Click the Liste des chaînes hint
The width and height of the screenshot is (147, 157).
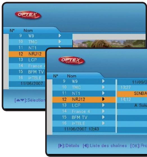click(105, 146)
